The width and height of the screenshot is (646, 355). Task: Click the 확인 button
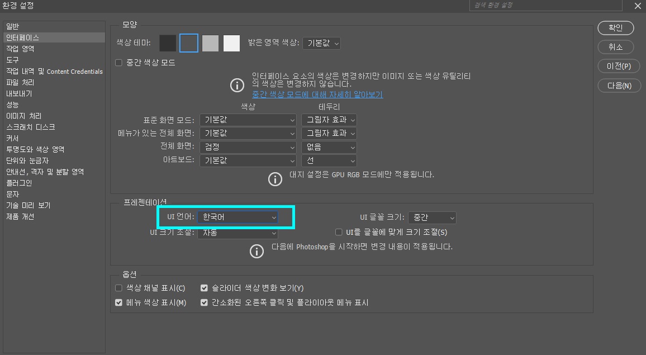click(615, 28)
